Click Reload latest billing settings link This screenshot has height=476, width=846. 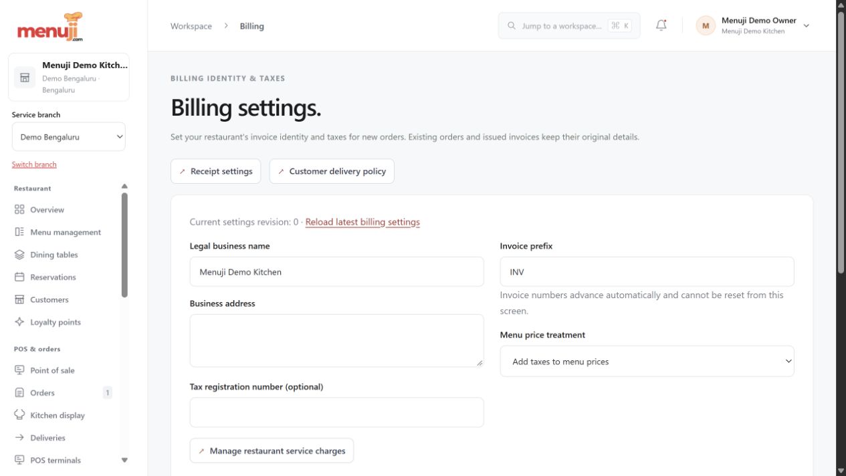click(362, 222)
